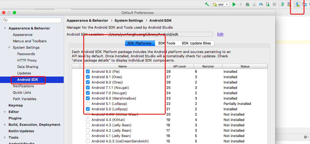Viewport: 310px width, 144px height.
Task: Open Plugins settings
Action: click(x=15, y=118)
